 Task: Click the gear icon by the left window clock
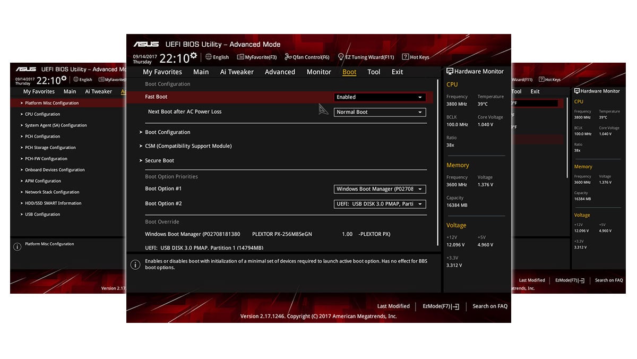point(64,78)
